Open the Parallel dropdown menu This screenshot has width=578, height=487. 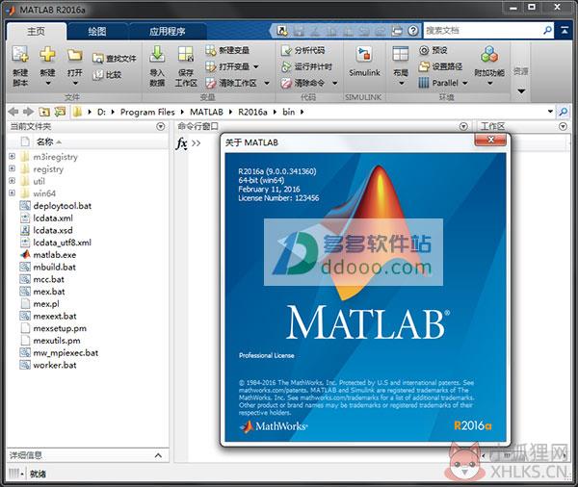[465, 84]
